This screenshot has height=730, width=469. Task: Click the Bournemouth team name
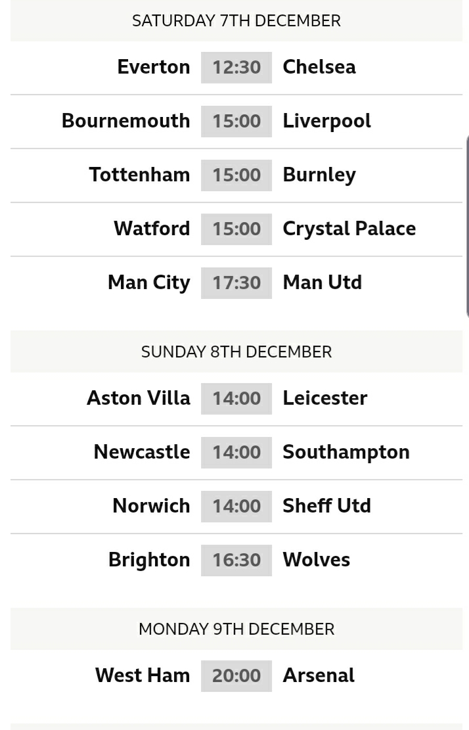(x=125, y=121)
